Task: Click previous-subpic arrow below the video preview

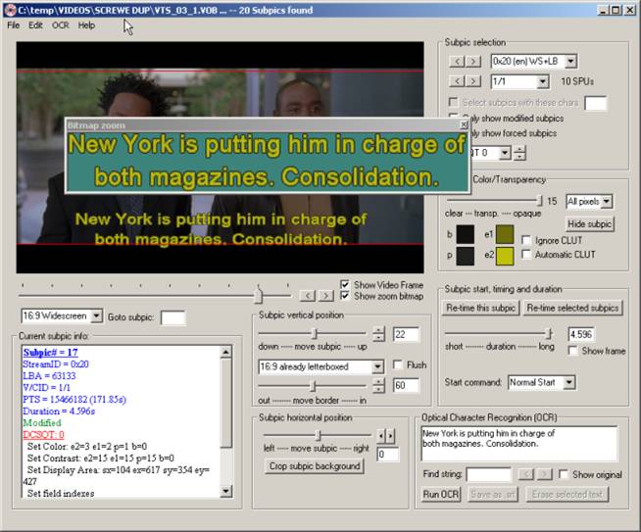Action: click(307, 295)
